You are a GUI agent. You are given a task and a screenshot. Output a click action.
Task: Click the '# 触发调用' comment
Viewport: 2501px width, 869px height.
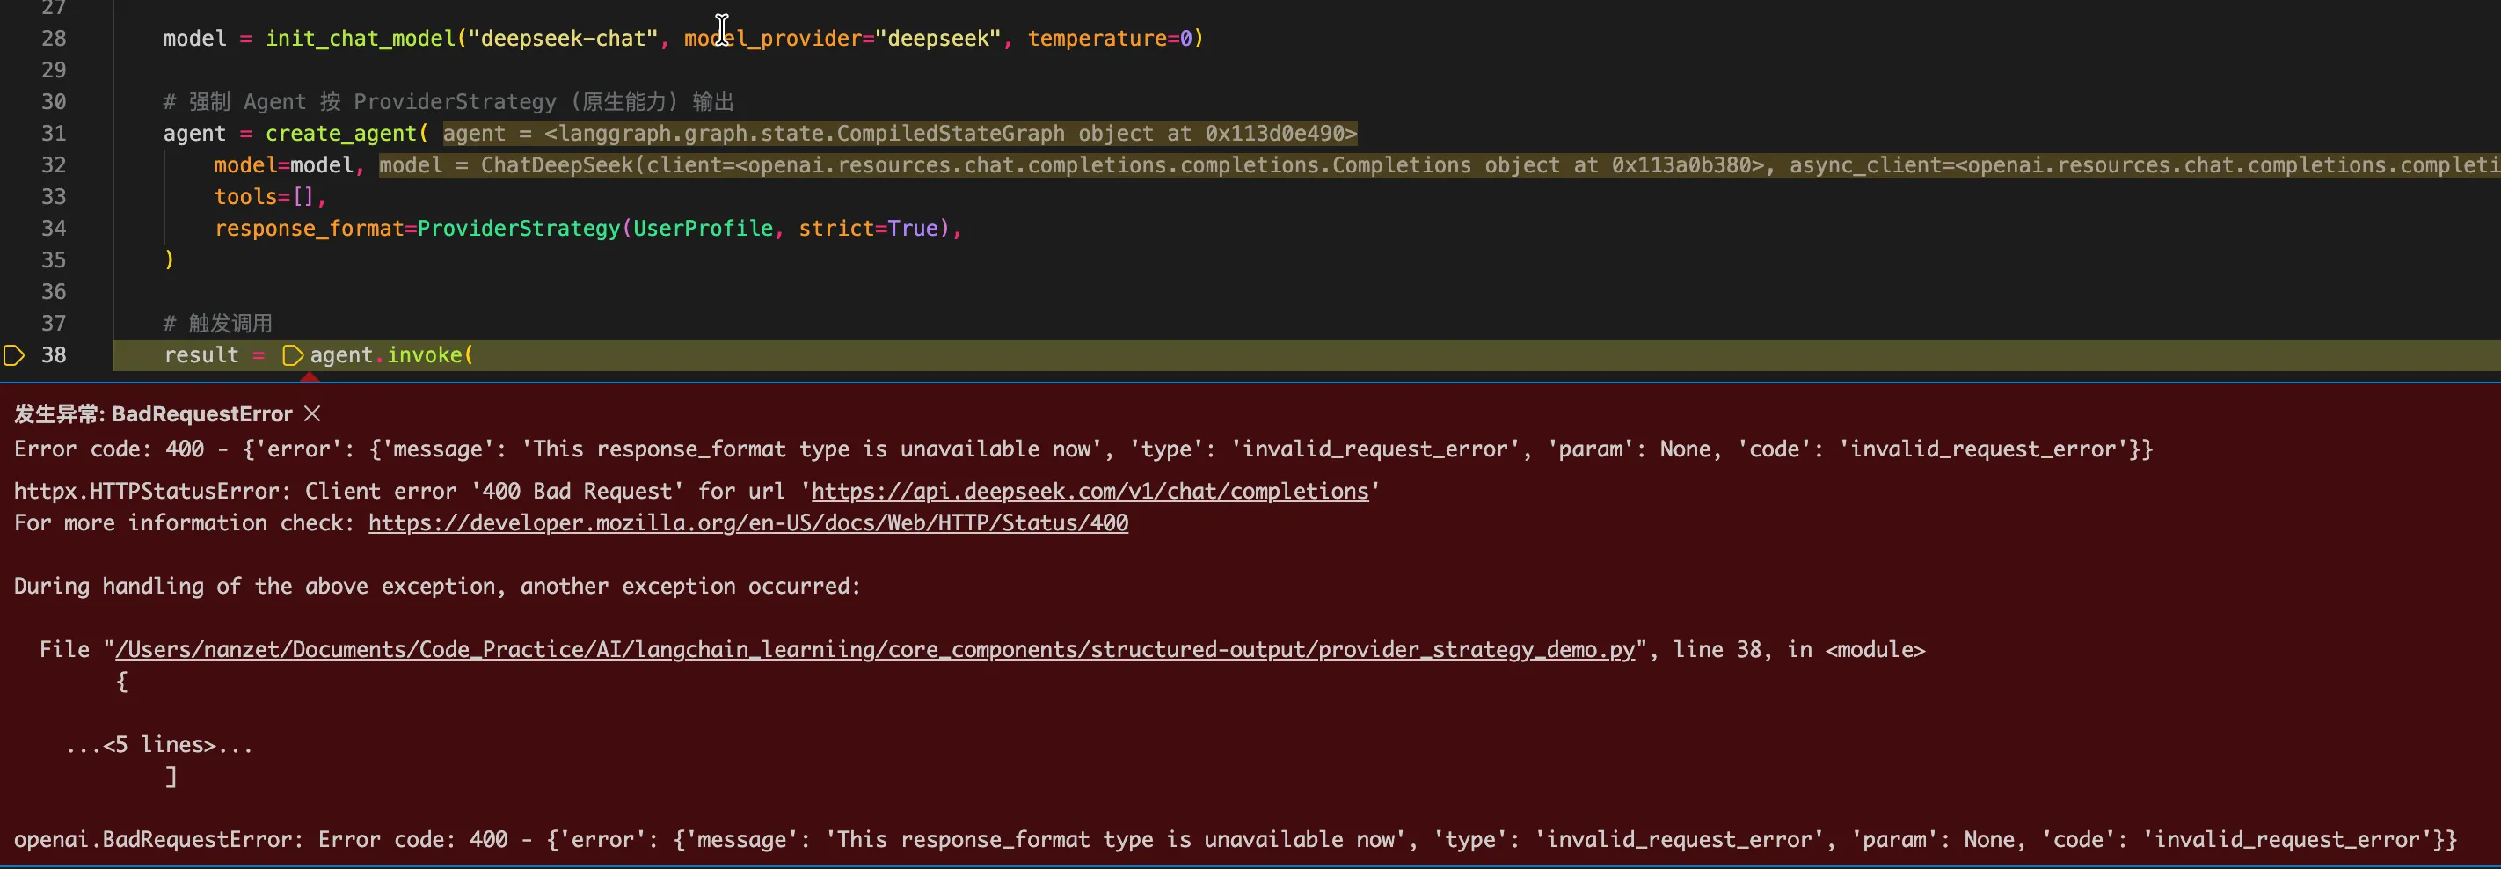pyautogui.click(x=217, y=324)
